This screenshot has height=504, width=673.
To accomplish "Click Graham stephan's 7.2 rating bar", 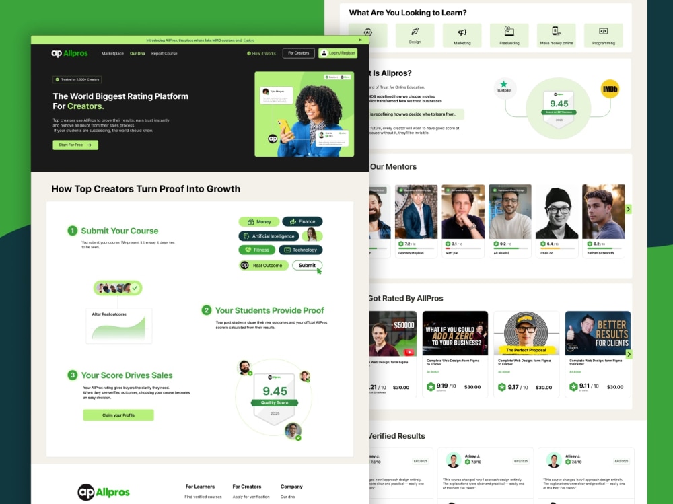I will [417, 248].
